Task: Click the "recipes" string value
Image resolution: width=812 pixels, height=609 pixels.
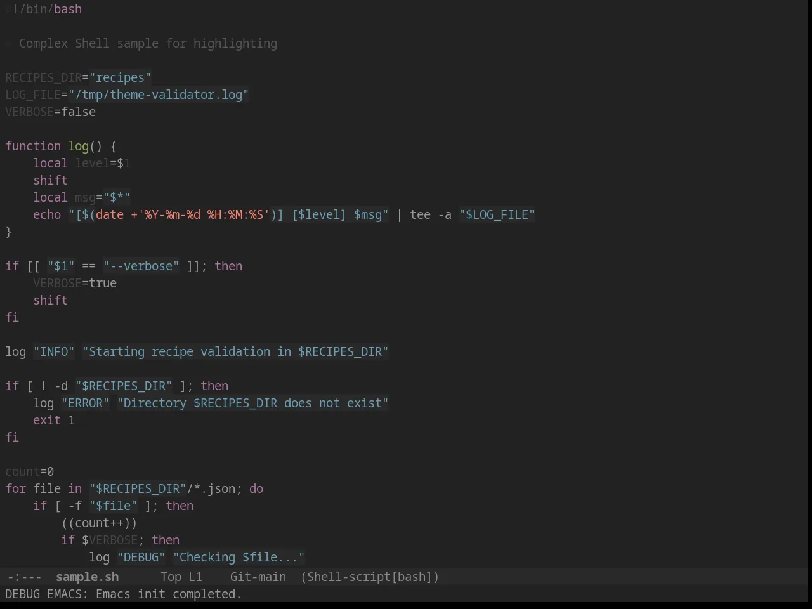Action: pyautogui.click(x=120, y=77)
